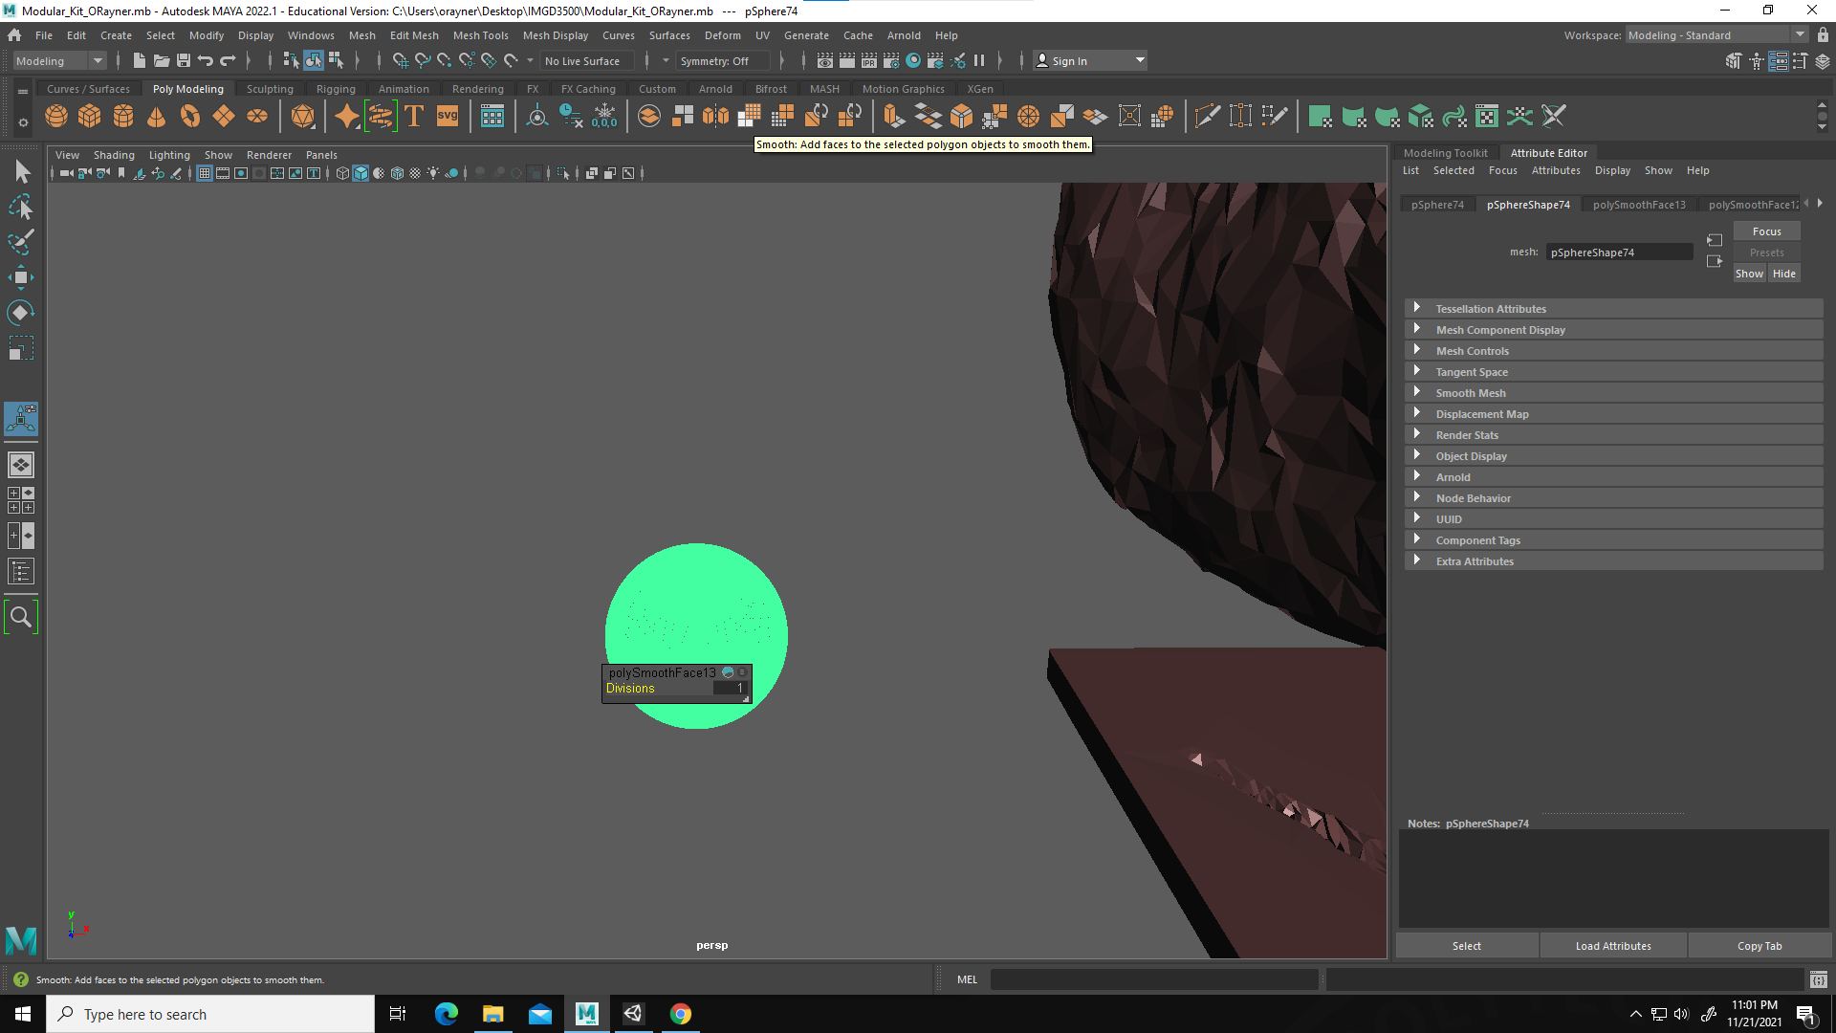Expand Tessellation Attributes section
The height and width of the screenshot is (1033, 1836).
1613,309
